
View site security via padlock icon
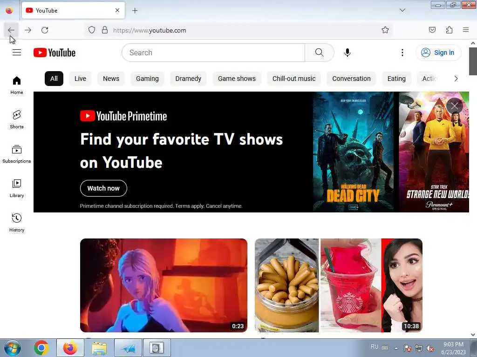coord(105,30)
